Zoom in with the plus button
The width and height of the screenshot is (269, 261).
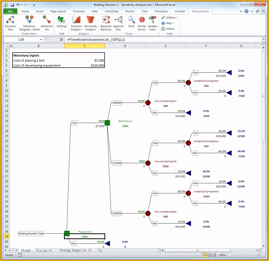(x=259, y=255)
